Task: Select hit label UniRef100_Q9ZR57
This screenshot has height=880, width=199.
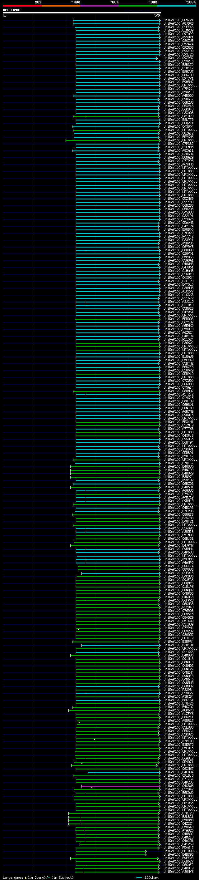Action: point(178,58)
